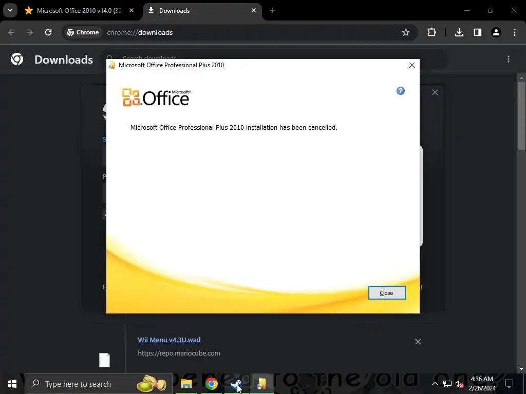This screenshot has width=526, height=394.
Task: Open Chrome profile avatar
Action: coord(496,32)
